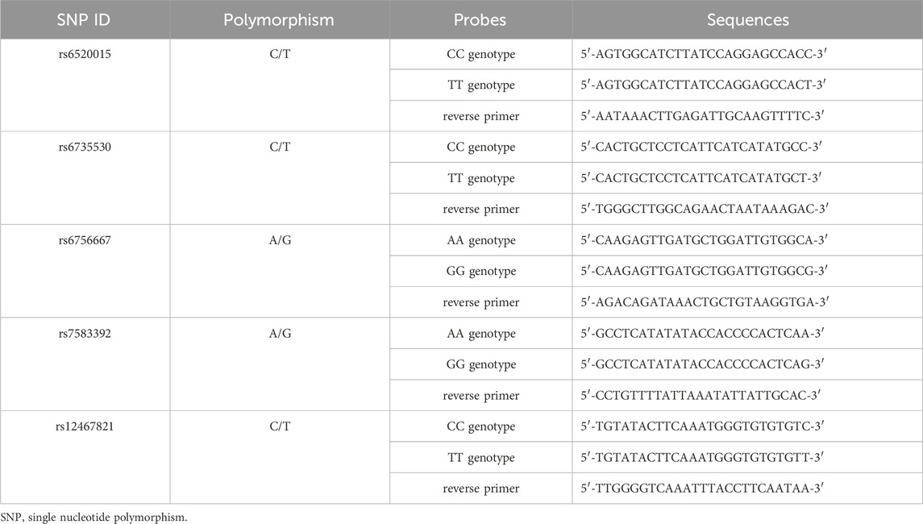923x524 pixels.
Task: Click the Sequences column header
Action: (747, 20)
